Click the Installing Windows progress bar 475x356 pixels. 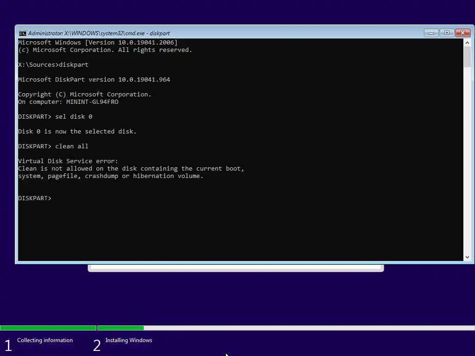click(286, 328)
